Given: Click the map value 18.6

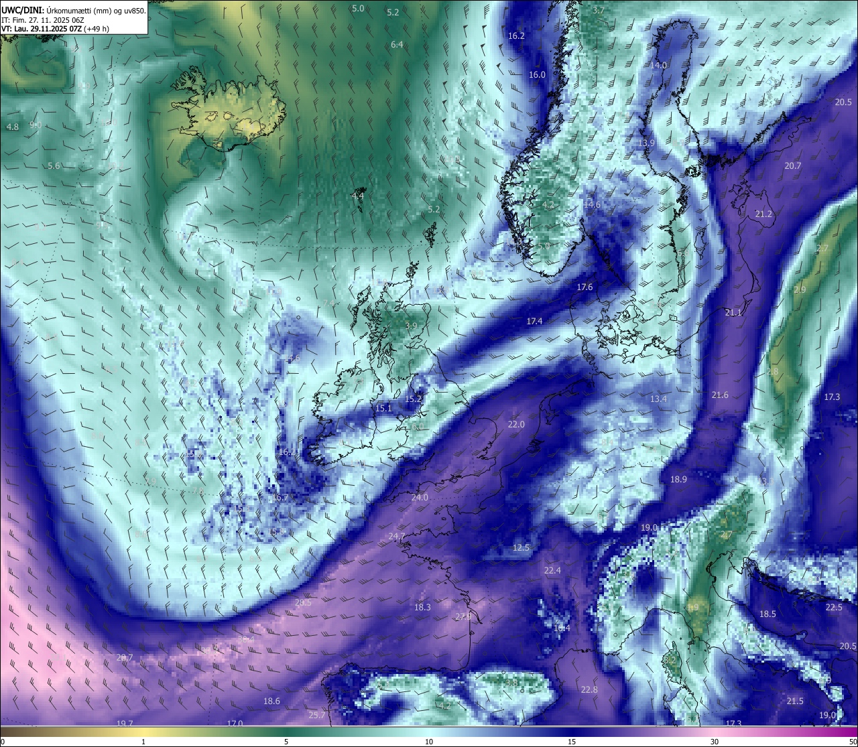Looking at the screenshot, I should 271,701.
